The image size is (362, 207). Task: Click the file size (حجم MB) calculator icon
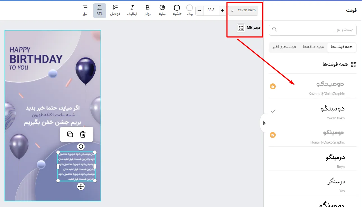241,28
